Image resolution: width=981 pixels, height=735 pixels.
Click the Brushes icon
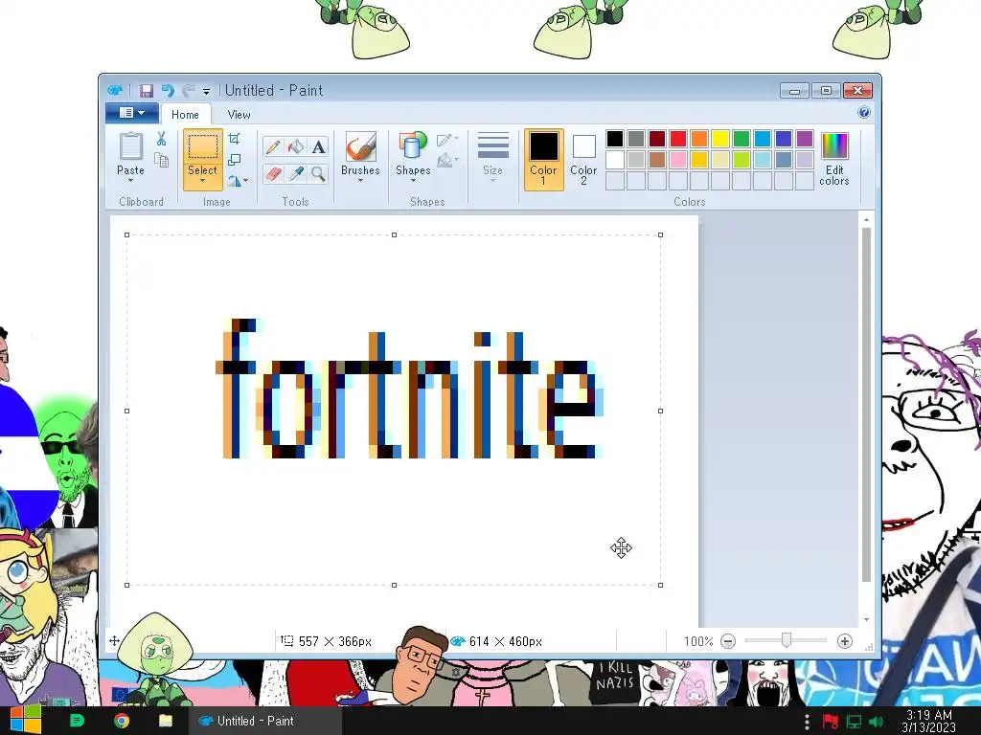361,146
